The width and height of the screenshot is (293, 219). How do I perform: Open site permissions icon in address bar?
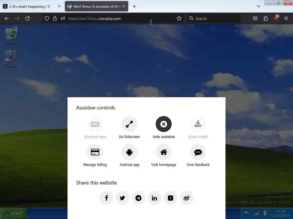(x=63, y=19)
